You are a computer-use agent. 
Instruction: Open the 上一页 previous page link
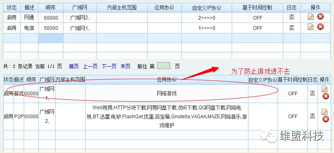click(90, 66)
